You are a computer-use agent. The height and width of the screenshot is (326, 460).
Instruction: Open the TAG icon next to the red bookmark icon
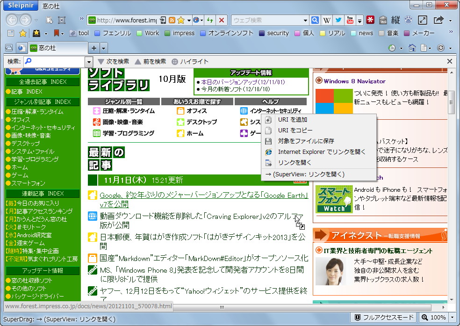click(383, 21)
